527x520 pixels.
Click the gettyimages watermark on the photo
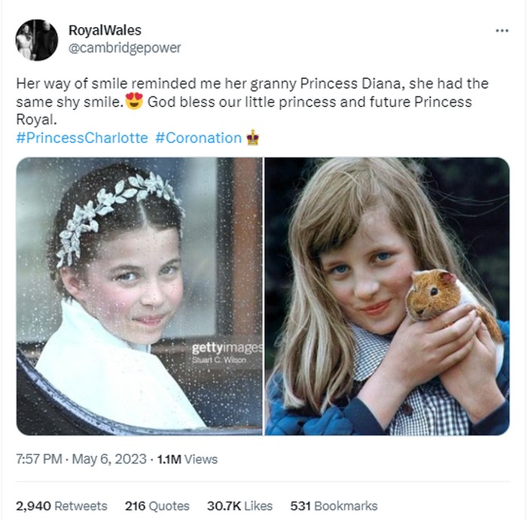[226, 348]
